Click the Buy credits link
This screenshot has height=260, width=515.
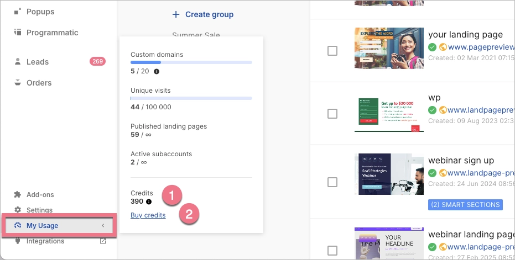point(148,215)
